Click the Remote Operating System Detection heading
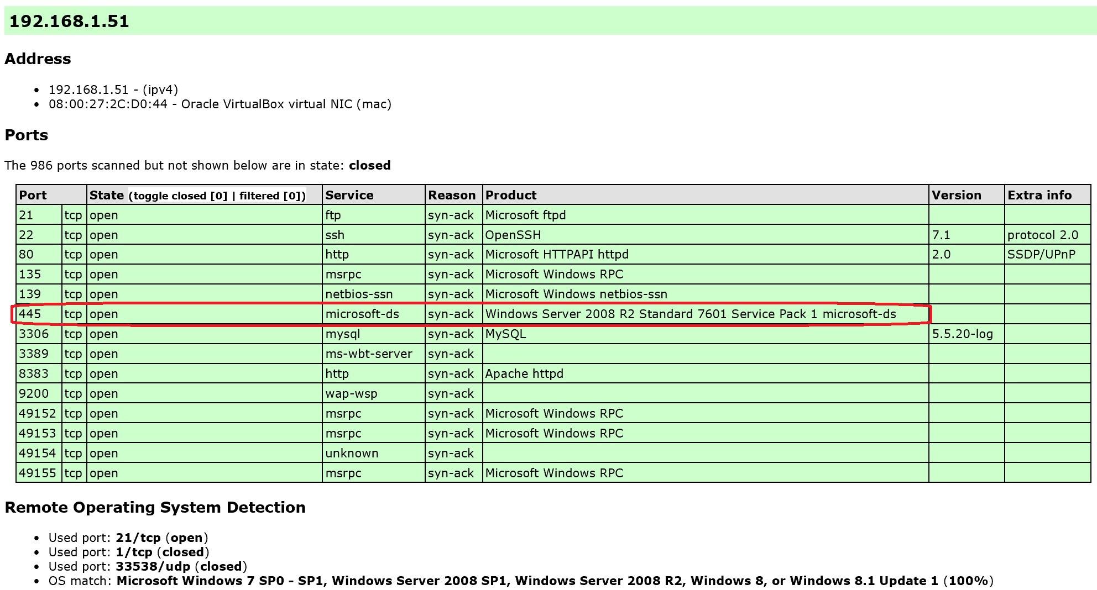Image resolution: width=1097 pixels, height=590 pixels. [x=155, y=507]
